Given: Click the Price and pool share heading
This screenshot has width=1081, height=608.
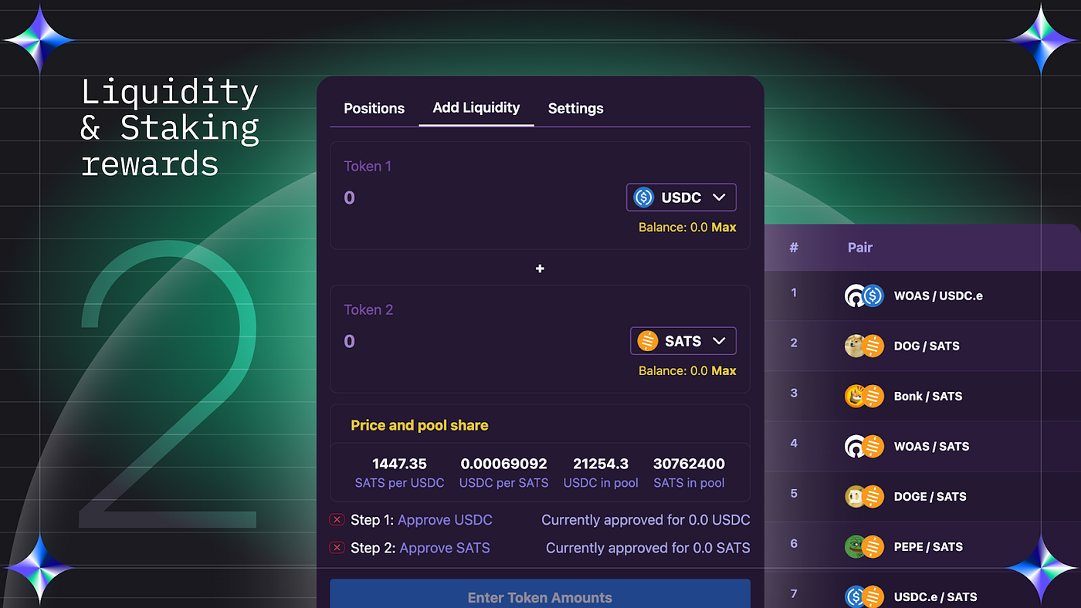Looking at the screenshot, I should click(x=419, y=425).
